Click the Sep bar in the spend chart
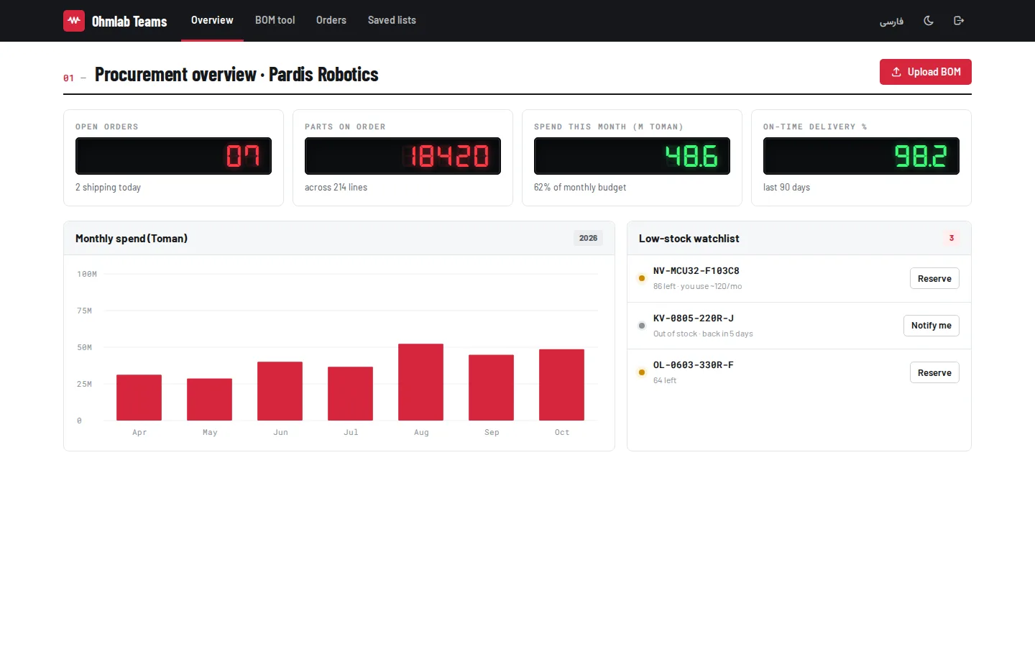The image size is (1035, 647). coord(491,387)
